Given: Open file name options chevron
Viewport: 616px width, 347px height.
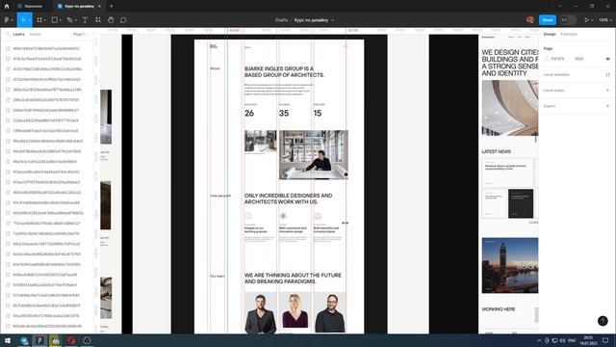Looking at the screenshot, I should pyautogui.click(x=333, y=20).
